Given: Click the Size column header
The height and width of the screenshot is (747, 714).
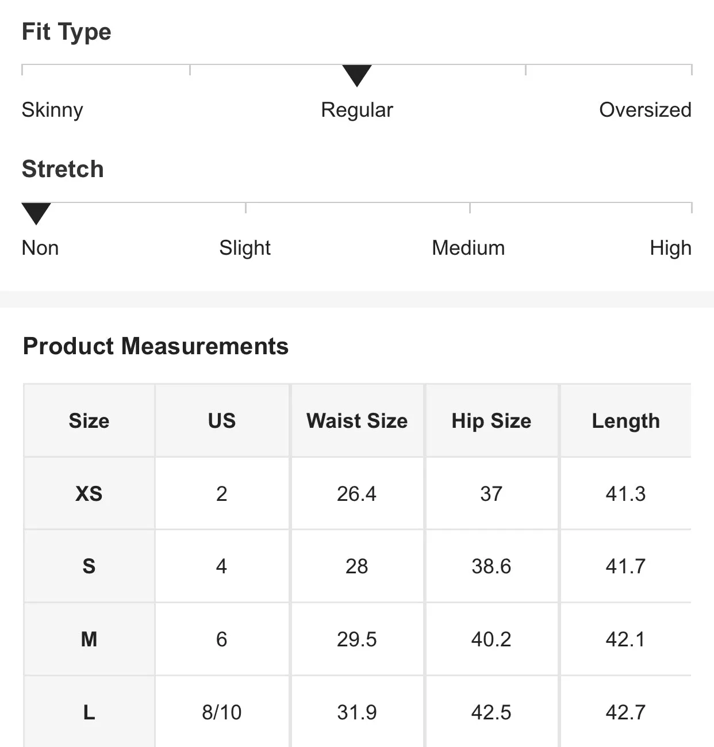Looking at the screenshot, I should (89, 420).
